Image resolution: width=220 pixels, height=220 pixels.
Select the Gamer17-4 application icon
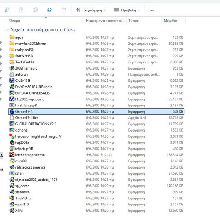[12, 111]
